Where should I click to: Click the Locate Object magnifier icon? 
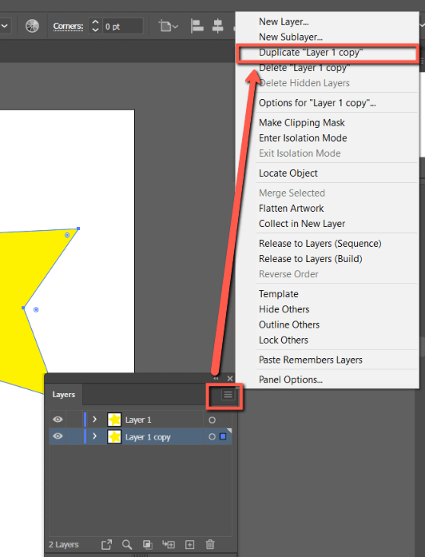[x=127, y=544]
